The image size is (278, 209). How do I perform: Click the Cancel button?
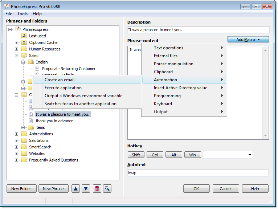point(226,188)
